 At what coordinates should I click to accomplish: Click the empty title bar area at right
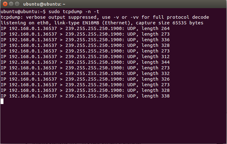tap(157, 4)
